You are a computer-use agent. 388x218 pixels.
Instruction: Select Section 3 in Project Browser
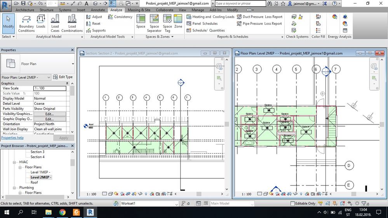pyautogui.click(x=37, y=152)
